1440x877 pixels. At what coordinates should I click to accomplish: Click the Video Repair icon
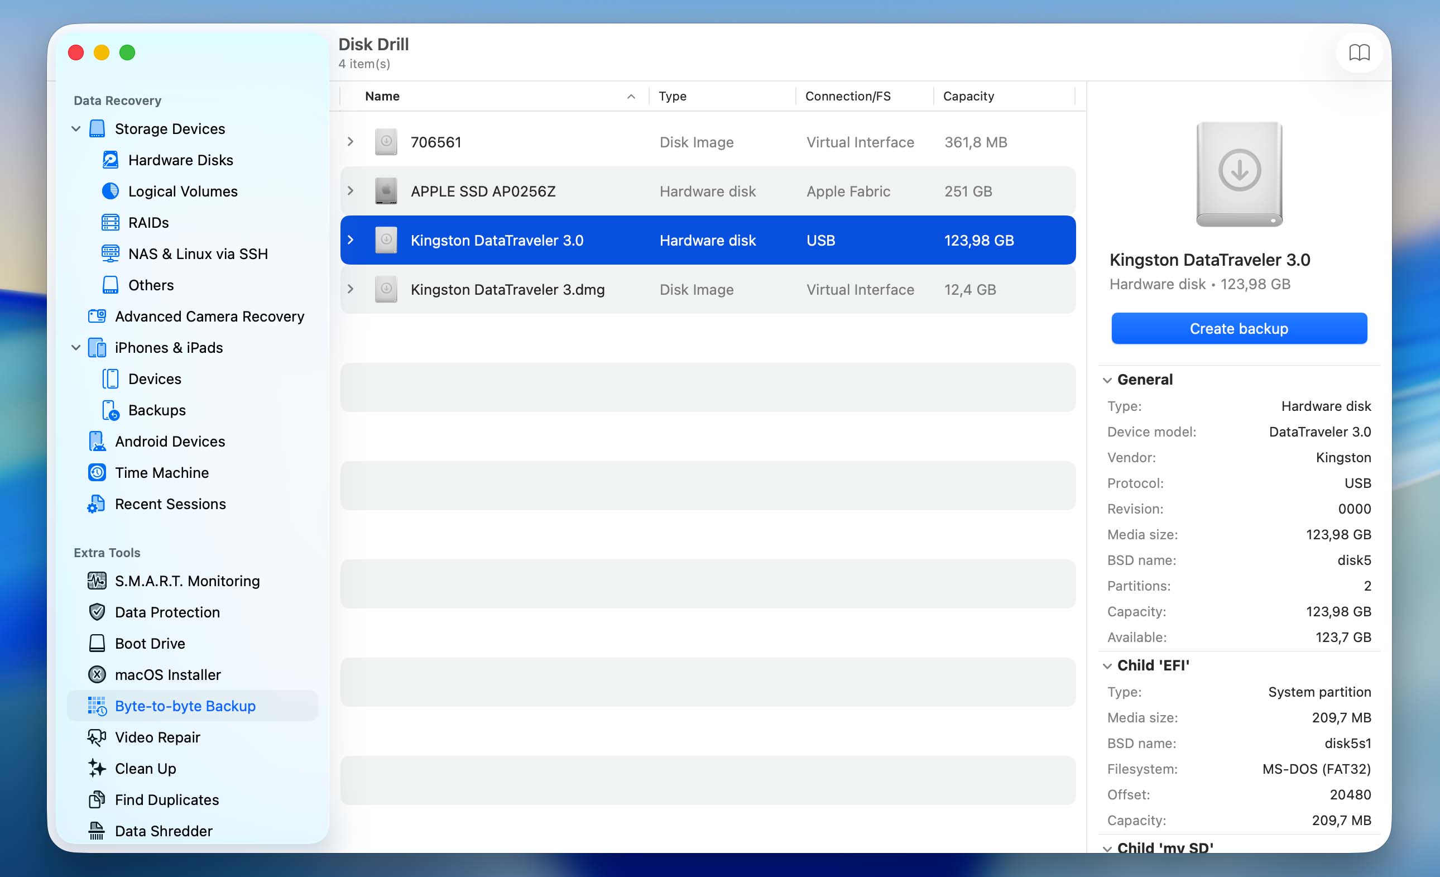[97, 737]
